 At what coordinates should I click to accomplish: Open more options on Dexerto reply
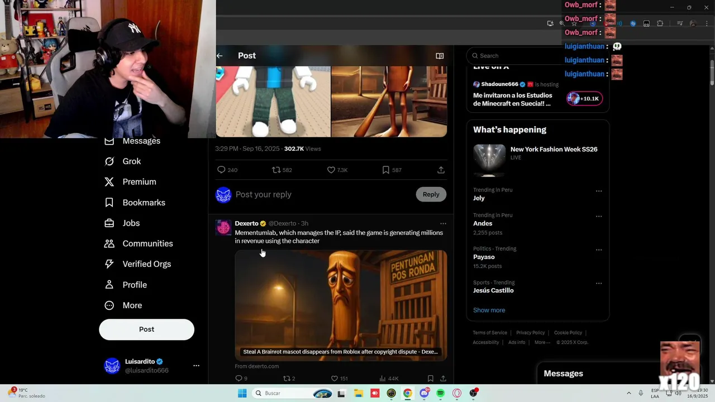pos(443,223)
